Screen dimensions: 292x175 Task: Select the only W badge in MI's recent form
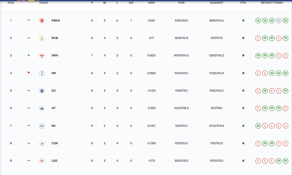(x=258, y=126)
